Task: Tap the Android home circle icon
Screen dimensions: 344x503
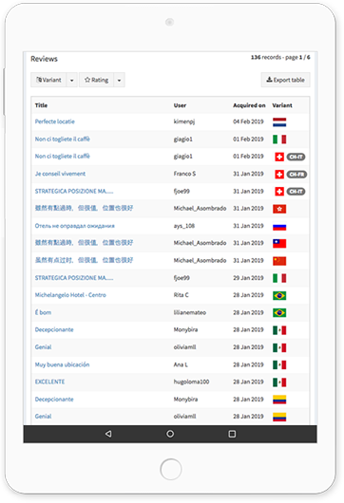Action: pos(170,434)
